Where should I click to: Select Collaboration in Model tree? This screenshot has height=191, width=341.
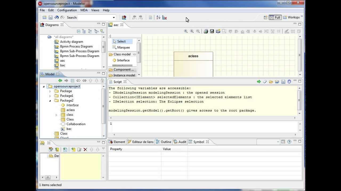point(73,124)
